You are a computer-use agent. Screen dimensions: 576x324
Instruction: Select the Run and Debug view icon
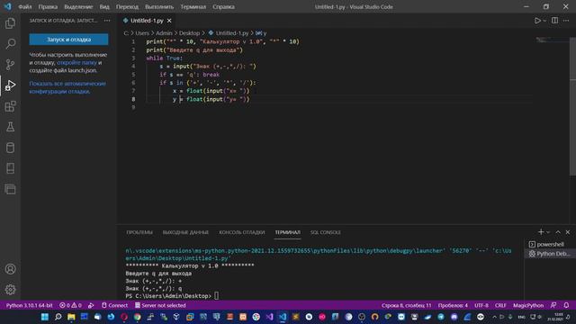click(x=10, y=85)
